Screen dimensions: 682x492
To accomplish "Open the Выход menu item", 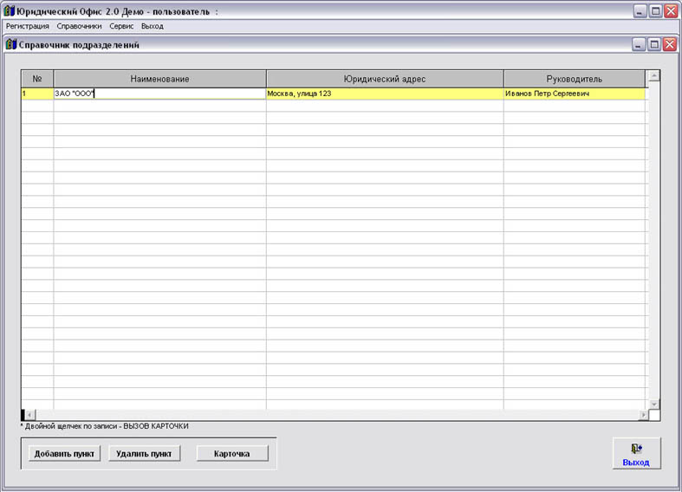I will tap(153, 26).
